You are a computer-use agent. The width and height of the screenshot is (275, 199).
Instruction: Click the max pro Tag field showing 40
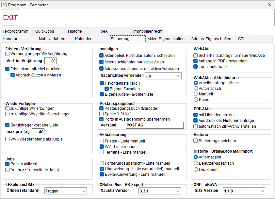(38, 132)
